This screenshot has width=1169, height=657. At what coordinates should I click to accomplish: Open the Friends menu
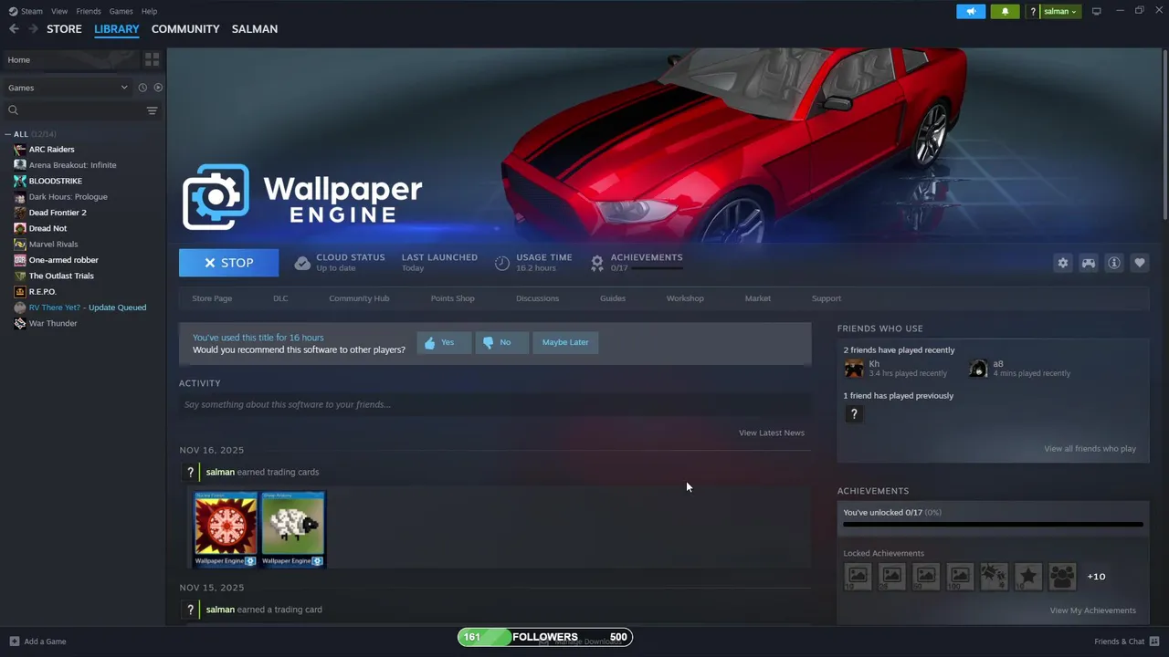(x=89, y=11)
